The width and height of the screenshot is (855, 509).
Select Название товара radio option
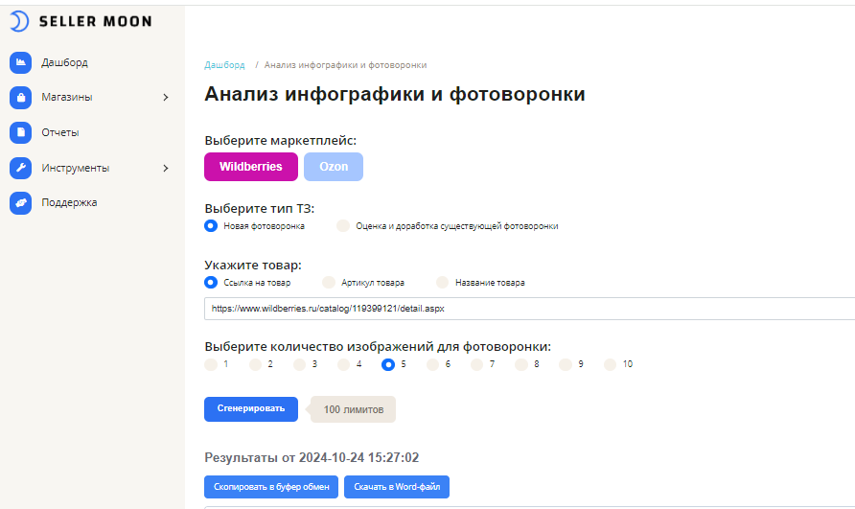[442, 283]
